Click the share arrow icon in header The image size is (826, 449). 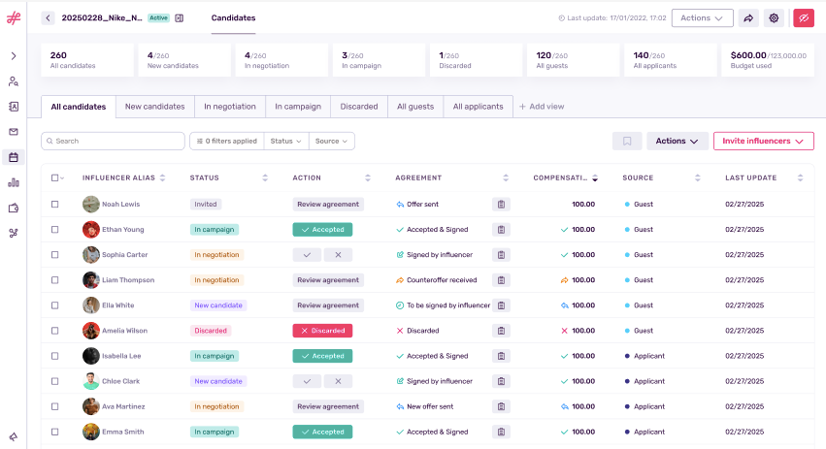click(748, 17)
